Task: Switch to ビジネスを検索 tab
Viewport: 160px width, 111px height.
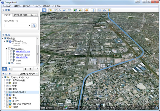Action: click(21, 15)
